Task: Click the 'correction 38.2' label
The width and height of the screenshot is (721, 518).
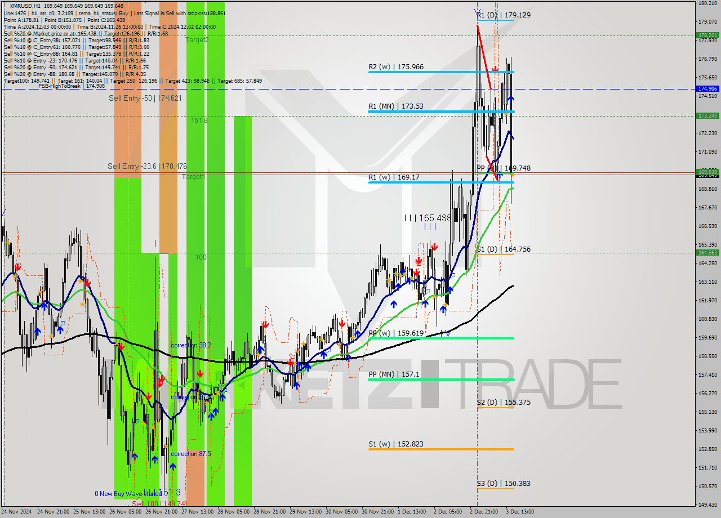Action: (x=191, y=345)
